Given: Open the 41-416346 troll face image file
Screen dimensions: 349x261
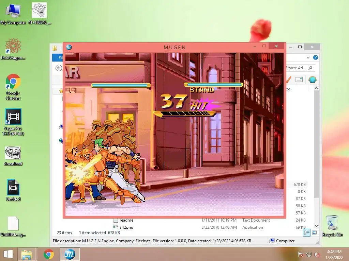Looking at the screenshot, I should point(40,13).
